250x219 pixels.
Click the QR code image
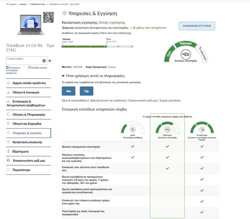pyautogui.click(x=48, y=18)
